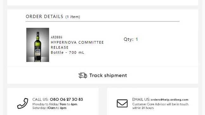The height and width of the screenshot is (115, 205).
Task: Click the CALL US label
Action: point(40,100)
